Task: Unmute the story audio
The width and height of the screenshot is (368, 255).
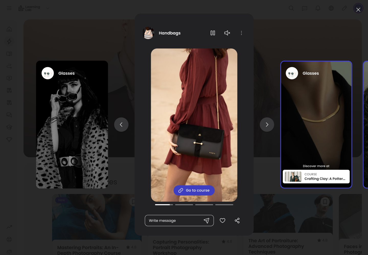Action: [227, 33]
